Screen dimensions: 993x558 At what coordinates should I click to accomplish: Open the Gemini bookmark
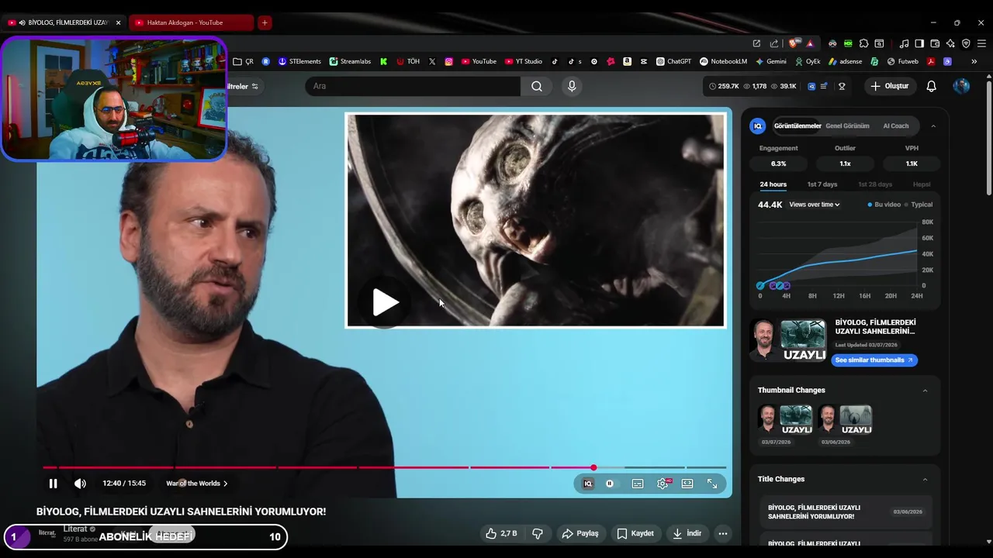click(770, 61)
